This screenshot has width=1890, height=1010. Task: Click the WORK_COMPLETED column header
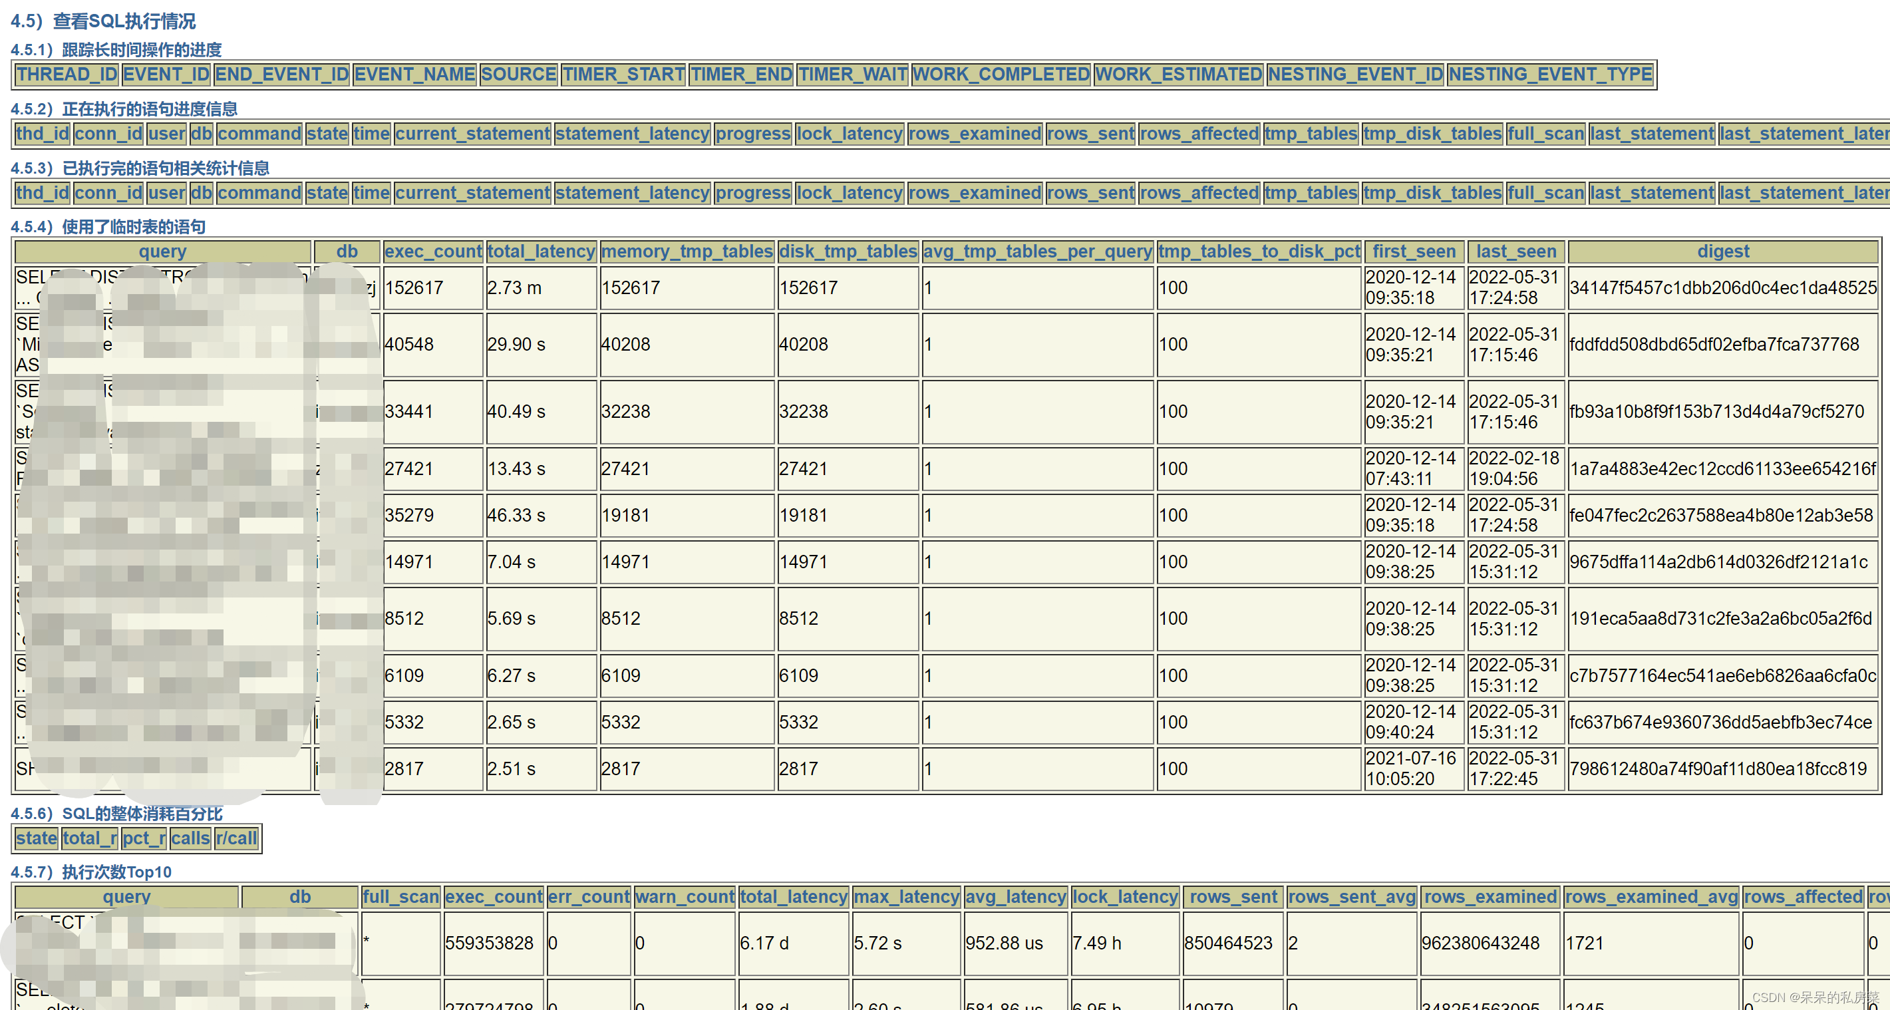click(1001, 74)
